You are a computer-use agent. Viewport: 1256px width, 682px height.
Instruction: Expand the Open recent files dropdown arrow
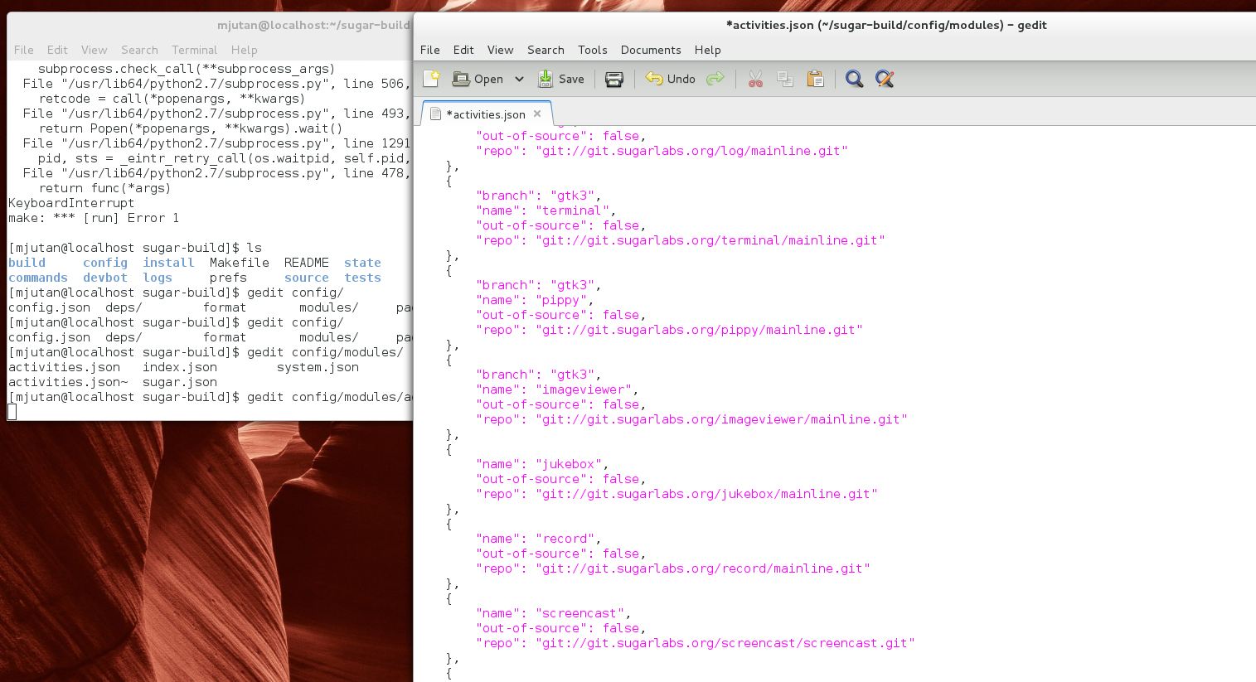[x=519, y=79]
